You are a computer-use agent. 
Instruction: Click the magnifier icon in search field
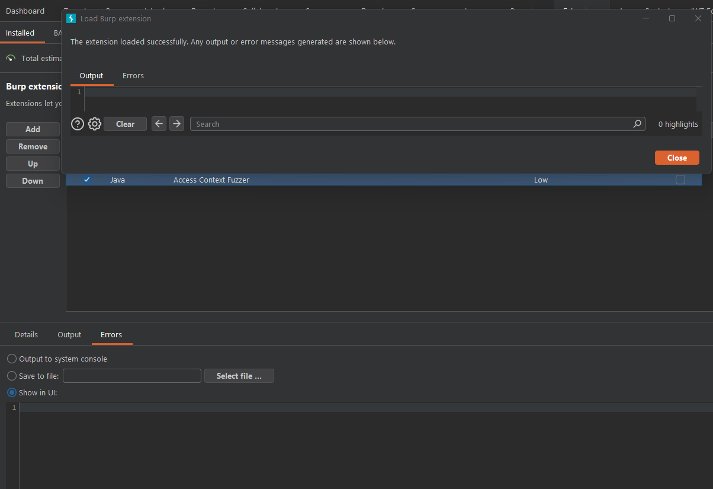click(637, 124)
